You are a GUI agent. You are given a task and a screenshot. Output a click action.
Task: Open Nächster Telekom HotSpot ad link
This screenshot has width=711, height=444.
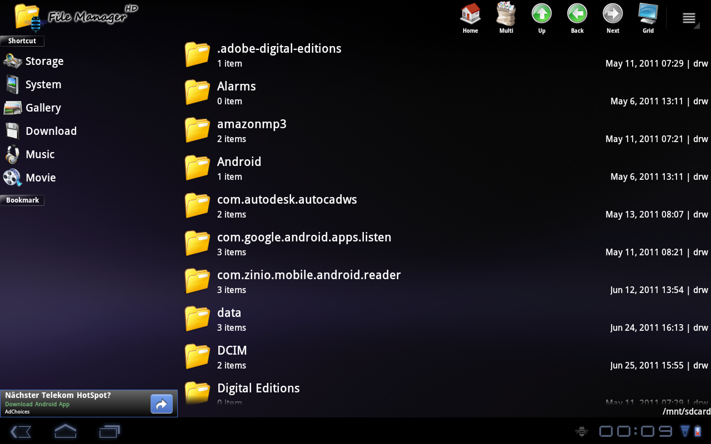58,395
